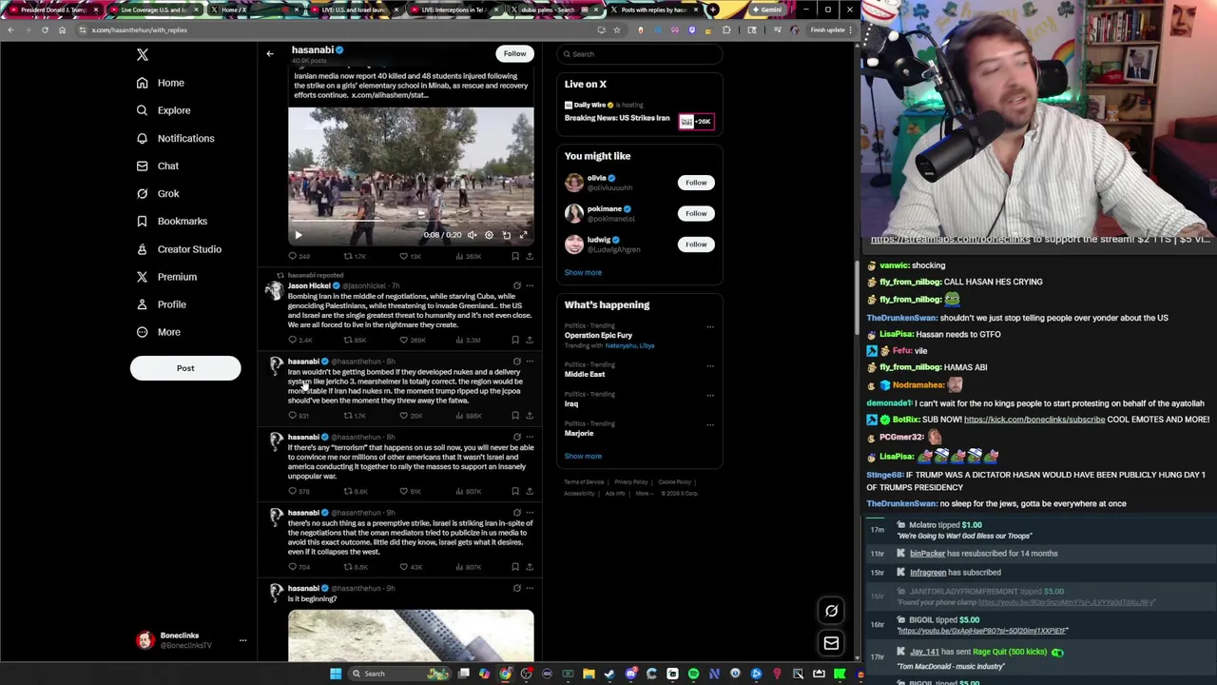The height and width of the screenshot is (685, 1217).
Task: Click the Post button
Action: [x=185, y=368]
